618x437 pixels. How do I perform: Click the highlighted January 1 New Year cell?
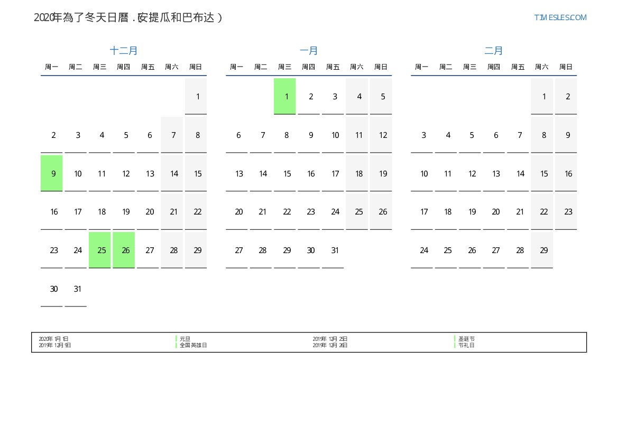click(x=285, y=96)
